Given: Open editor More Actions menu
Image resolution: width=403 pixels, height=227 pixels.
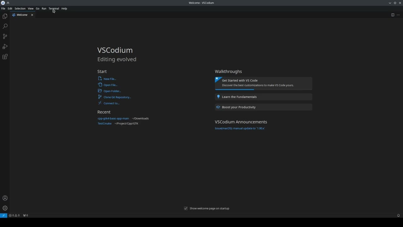Looking at the screenshot, I should click(398, 15).
